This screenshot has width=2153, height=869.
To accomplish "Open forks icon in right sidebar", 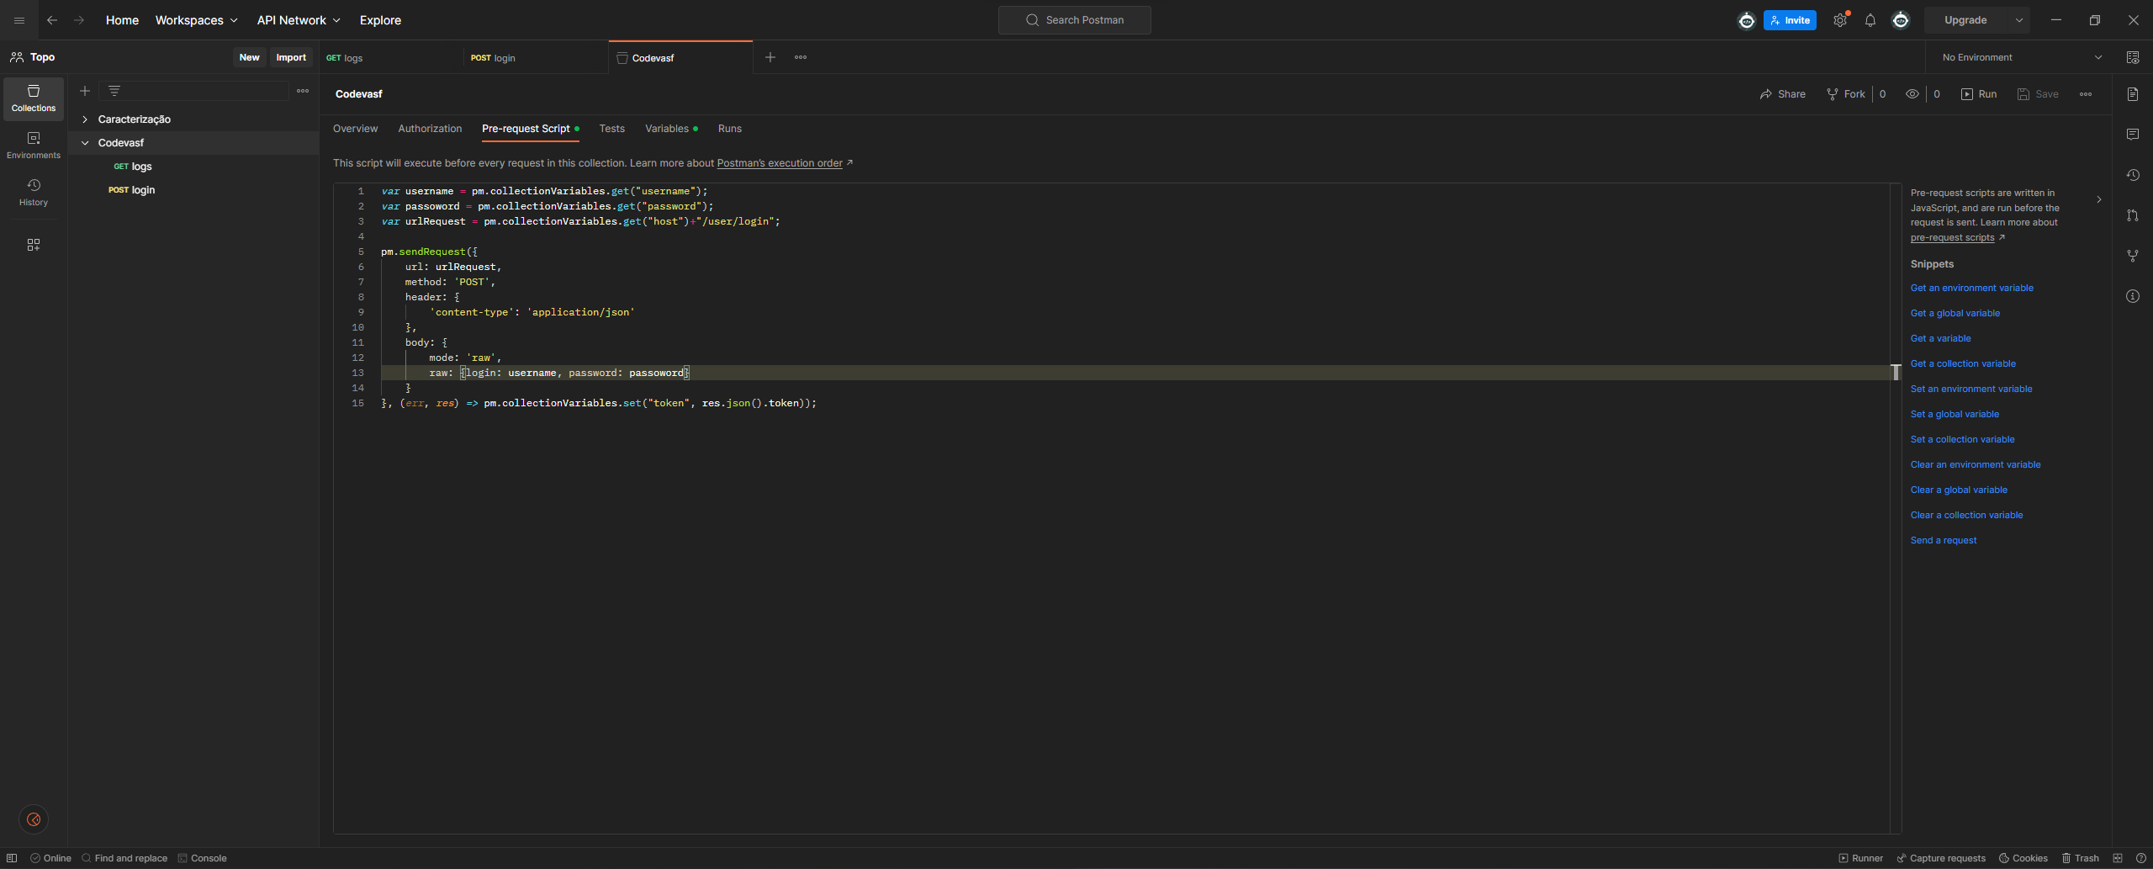I will point(2133,256).
